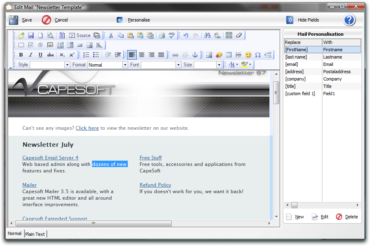Insert a smiley emoticon
370x246 pixels.
[x=248, y=55]
